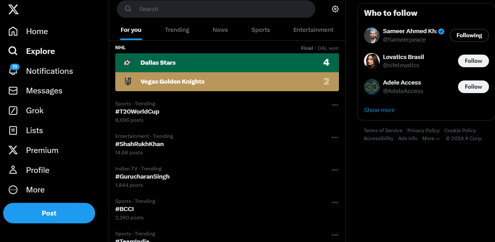This screenshot has width=495, height=242.
Task: Toggle Following for Sameer Ahmed Khan
Action: point(469,35)
